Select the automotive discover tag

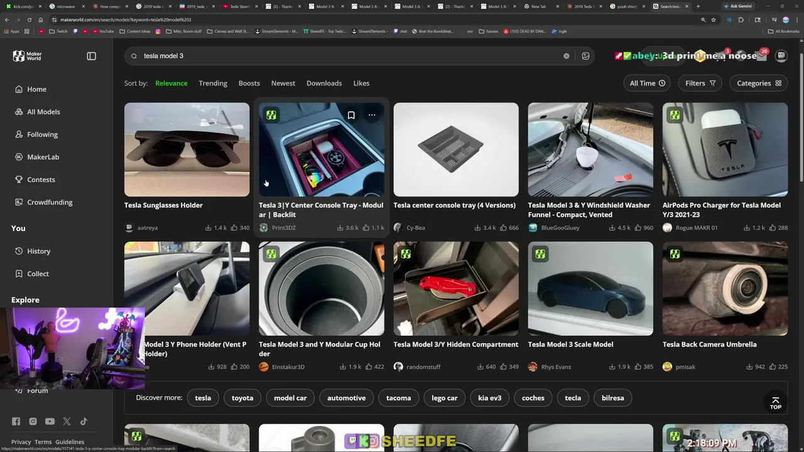point(346,398)
